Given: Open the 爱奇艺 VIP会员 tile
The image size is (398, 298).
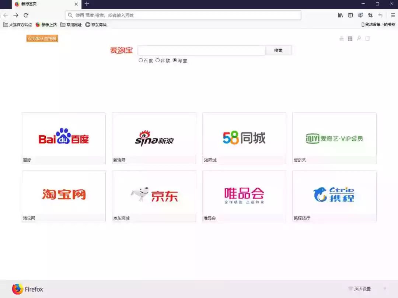Looking at the screenshot, I should pyautogui.click(x=335, y=139).
